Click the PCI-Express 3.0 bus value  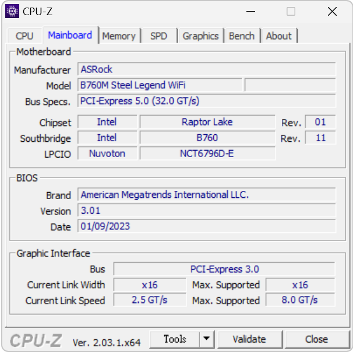tap(224, 269)
